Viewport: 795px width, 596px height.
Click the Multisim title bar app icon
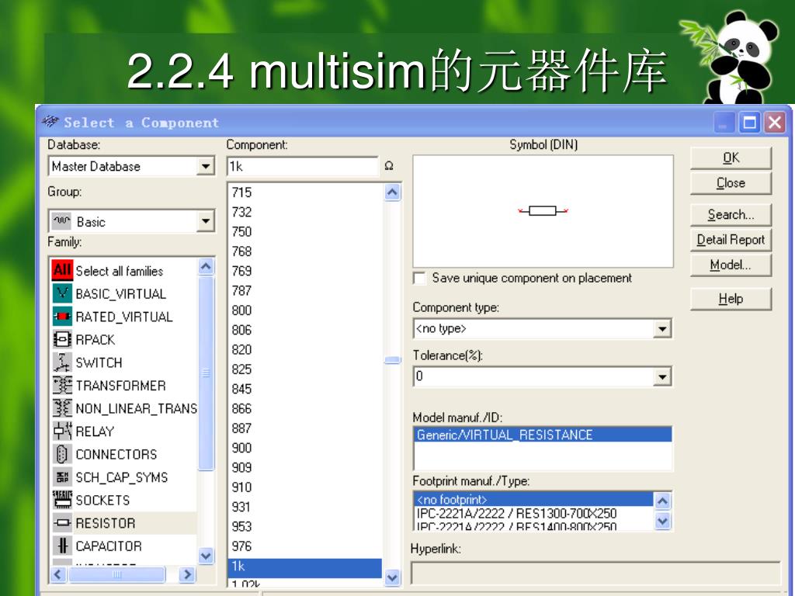(x=50, y=122)
